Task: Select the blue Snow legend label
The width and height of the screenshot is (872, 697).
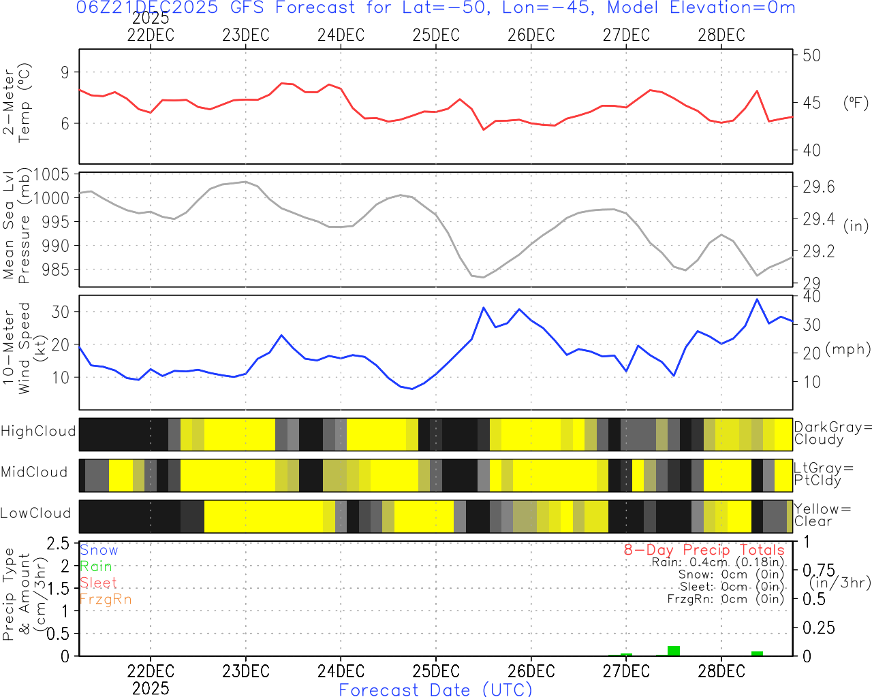Action: pyautogui.click(x=99, y=550)
